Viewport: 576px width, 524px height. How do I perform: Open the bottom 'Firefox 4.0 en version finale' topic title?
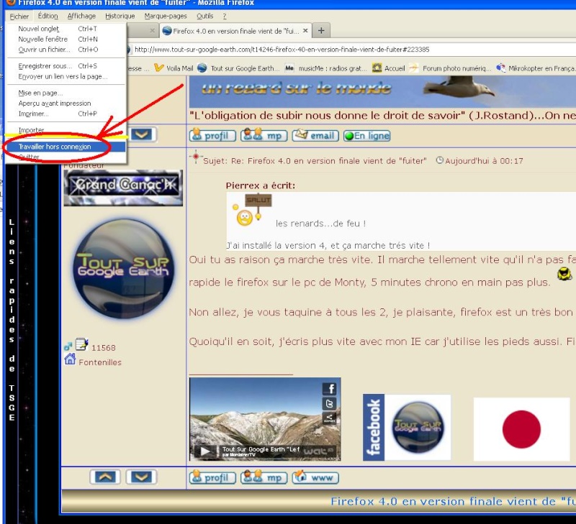453,501
